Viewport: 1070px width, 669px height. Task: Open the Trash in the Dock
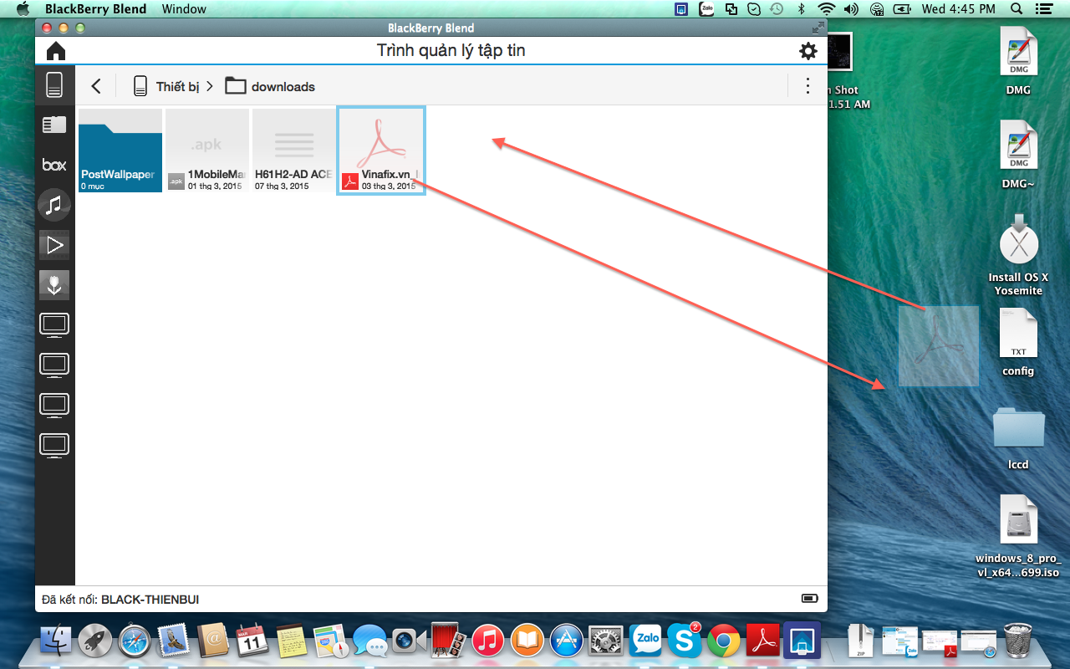click(x=1017, y=641)
